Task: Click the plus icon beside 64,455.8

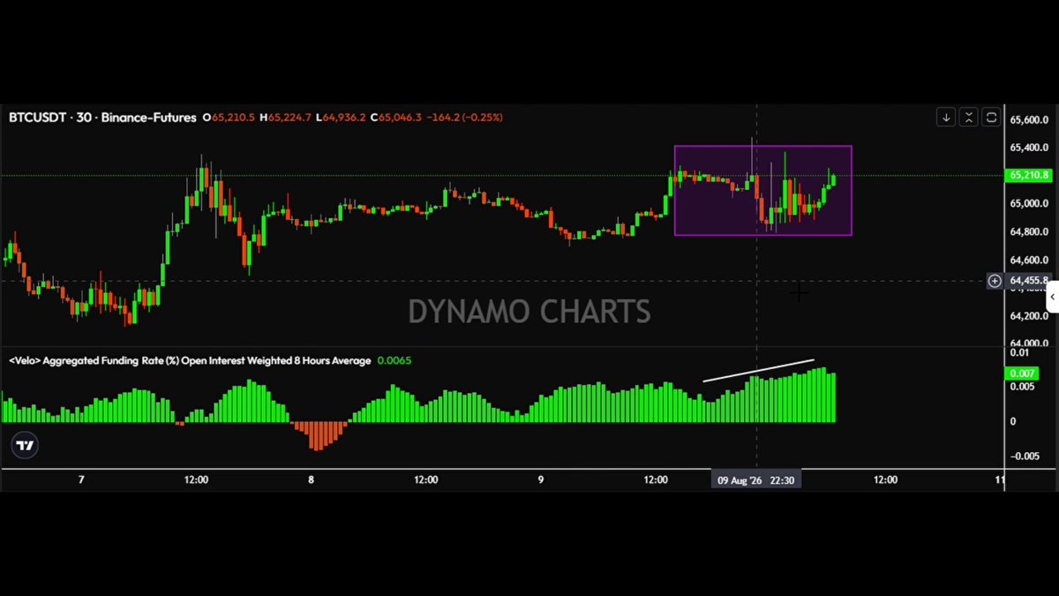Action: (995, 281)
